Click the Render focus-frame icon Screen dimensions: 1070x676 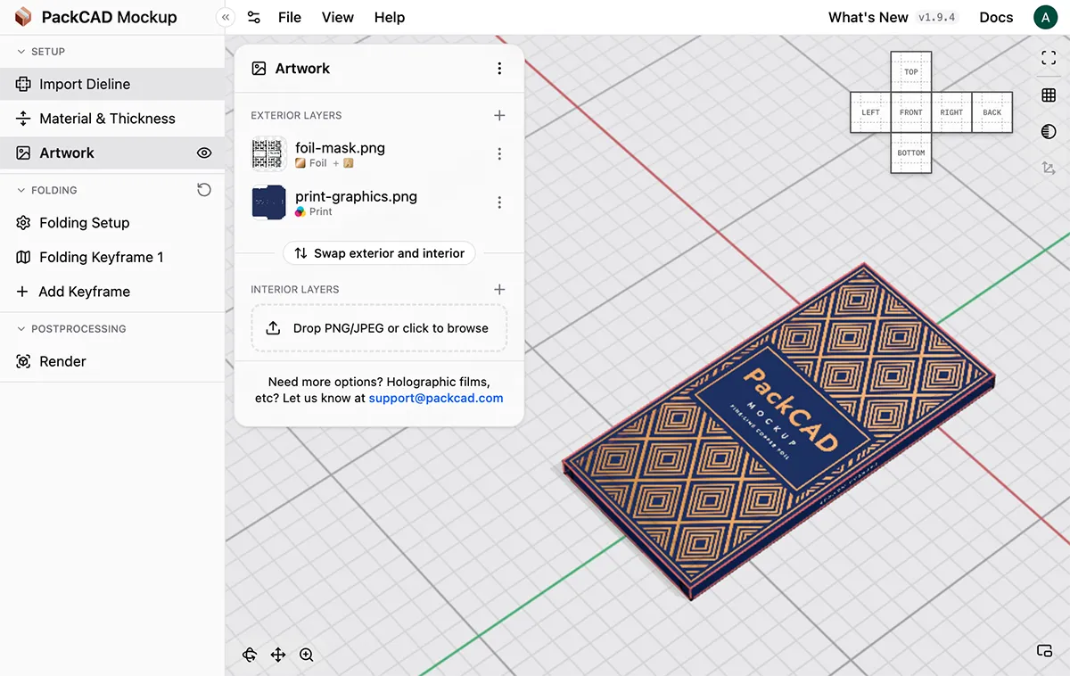23,361
